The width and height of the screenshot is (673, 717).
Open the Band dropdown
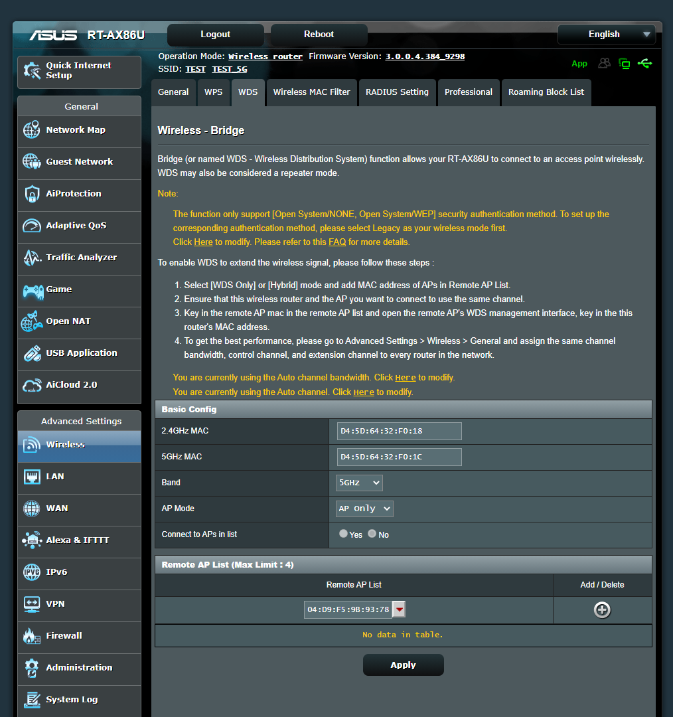(x=358, y=483)
